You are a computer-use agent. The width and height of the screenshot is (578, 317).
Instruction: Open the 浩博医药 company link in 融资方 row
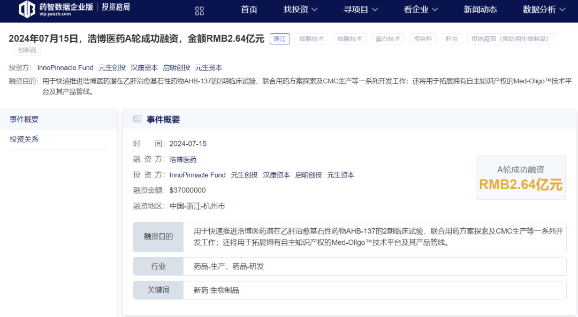(x=183, y=159)
